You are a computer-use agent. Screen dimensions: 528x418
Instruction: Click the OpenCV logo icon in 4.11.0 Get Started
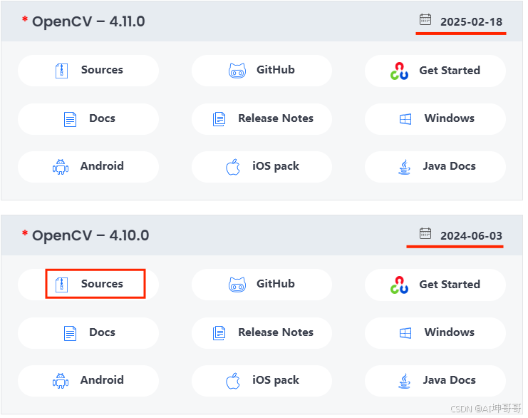(x=399, y=71)
